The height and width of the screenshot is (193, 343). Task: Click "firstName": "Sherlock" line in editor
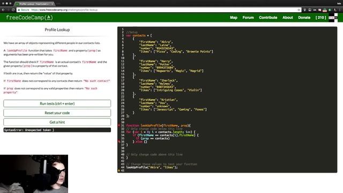pyautogui.click(x=159, y=80)
